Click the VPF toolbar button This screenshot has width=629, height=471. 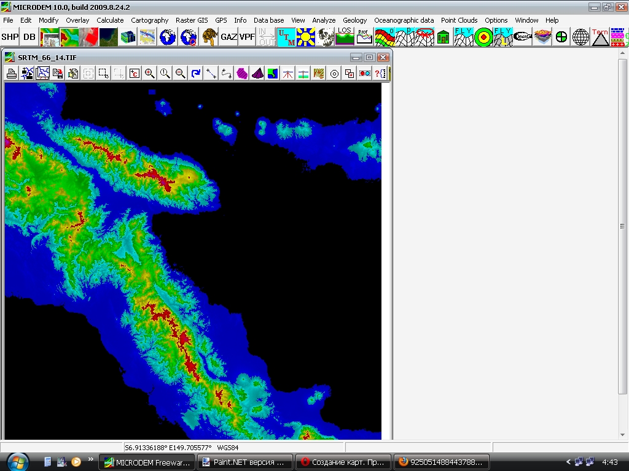(x=247, y=37)
